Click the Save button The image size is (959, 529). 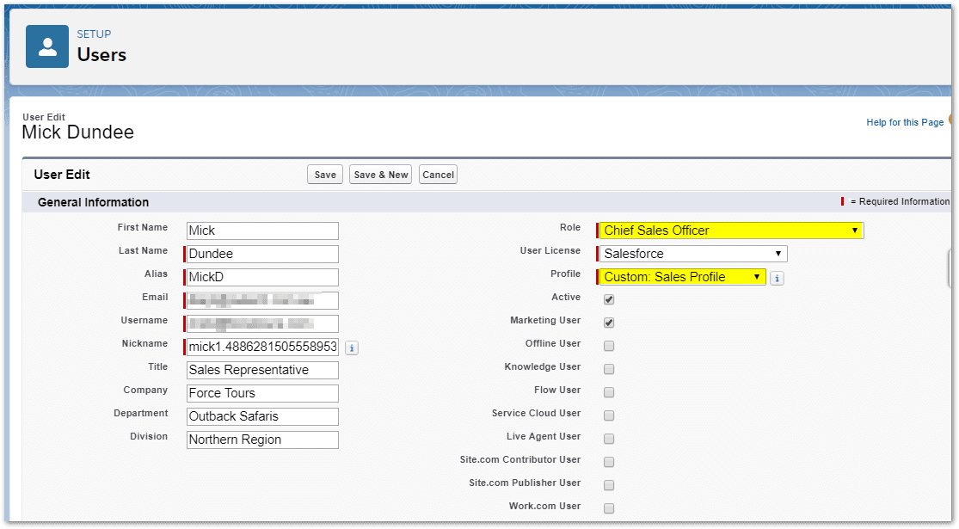tap(325, 175)
